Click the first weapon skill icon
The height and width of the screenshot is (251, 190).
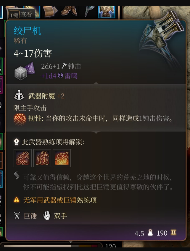point(22,158)
